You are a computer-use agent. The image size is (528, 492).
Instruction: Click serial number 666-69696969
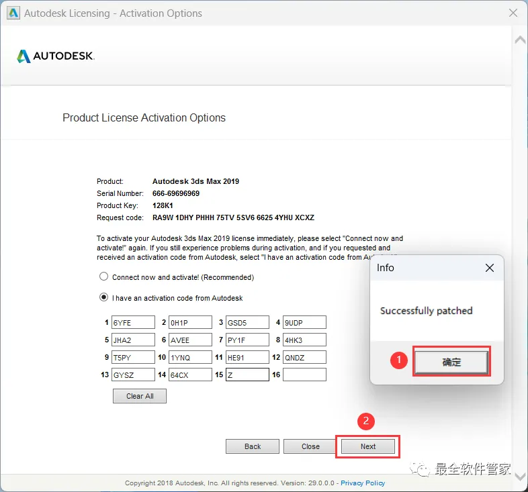pos(176,193)
